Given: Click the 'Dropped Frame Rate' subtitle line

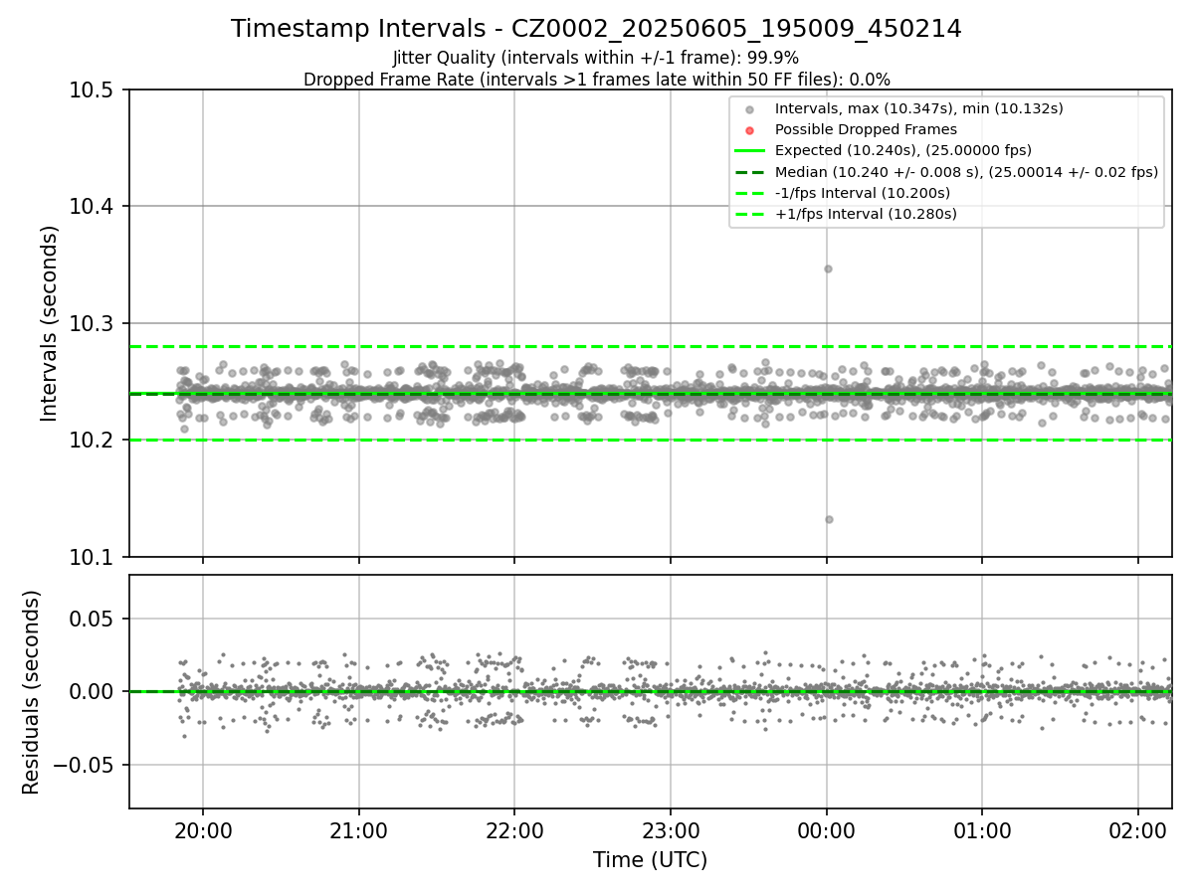Looking at the screenshot, I should 596,80.
